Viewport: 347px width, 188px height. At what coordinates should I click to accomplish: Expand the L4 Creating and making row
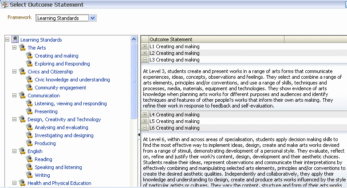click(145, 114)
